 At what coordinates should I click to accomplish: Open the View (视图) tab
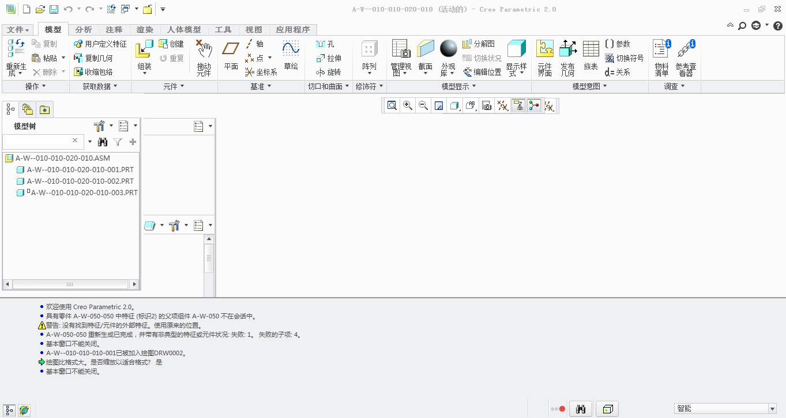click(254, 29)
